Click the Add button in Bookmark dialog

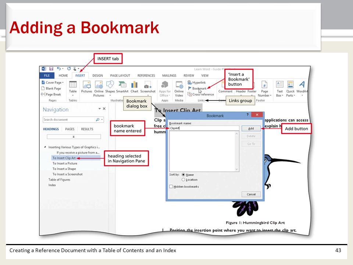[x=251, y=128]
